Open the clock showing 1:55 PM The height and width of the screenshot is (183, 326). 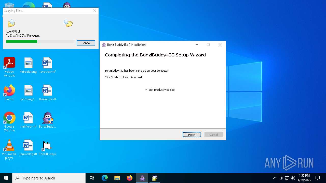(304, 178)
